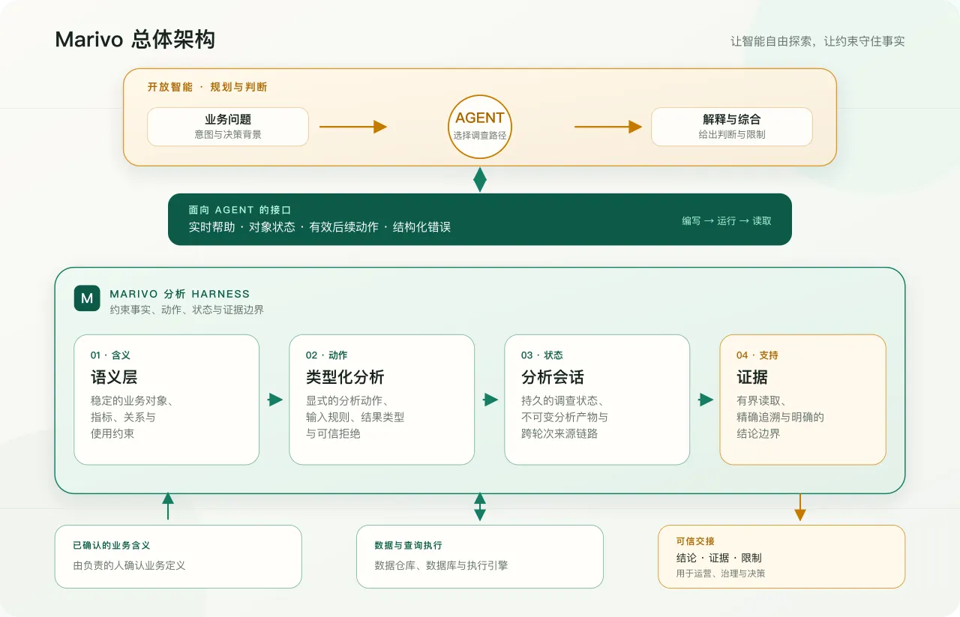Click the text 意图与决策背景
Screen dimensions: 960x617
228,135
